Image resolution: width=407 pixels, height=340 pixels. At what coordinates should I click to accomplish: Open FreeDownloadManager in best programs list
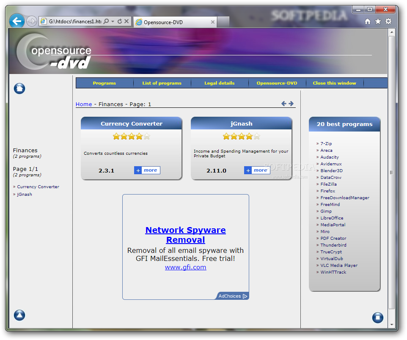pyautogui.click(x=345, y=197)
